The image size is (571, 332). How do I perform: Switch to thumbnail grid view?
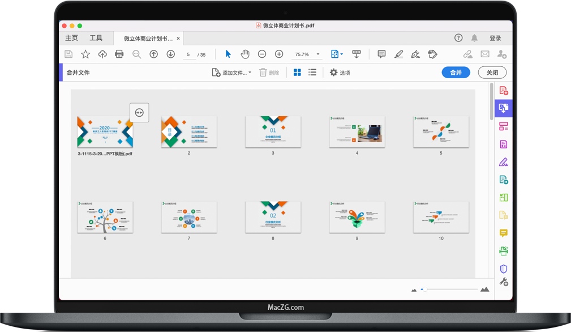(x=297, y=73)
